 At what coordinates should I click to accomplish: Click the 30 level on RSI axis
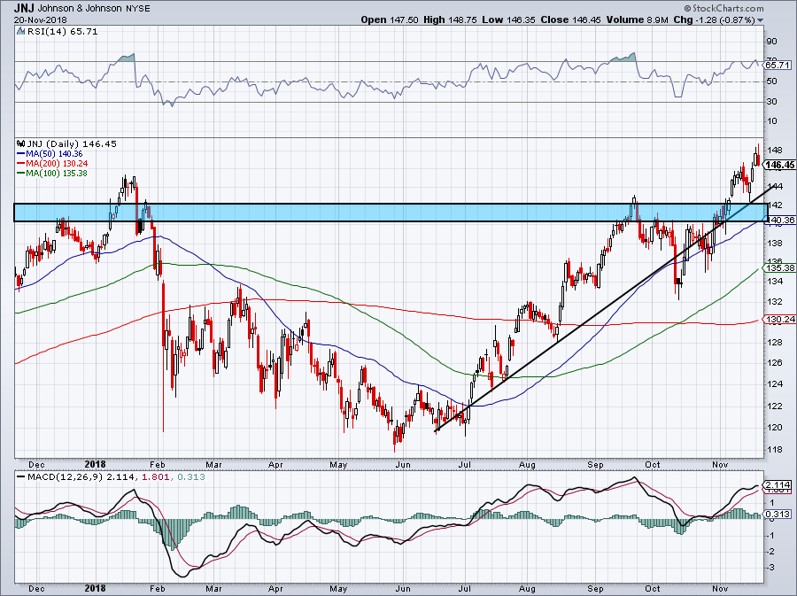click(771, 102)
